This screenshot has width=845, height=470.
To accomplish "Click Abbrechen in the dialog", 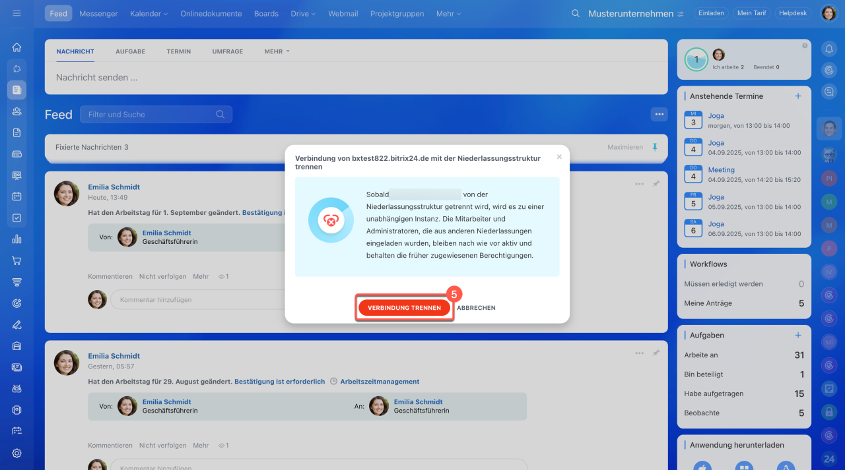I will click(x=476, y=308).
